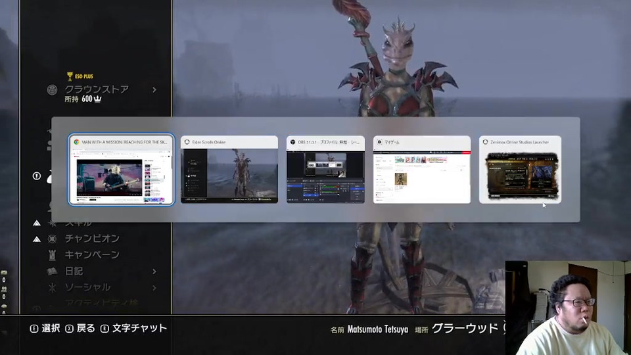
Task: Click the Chrome icon in the task switcher
Action: pos(76,142)
